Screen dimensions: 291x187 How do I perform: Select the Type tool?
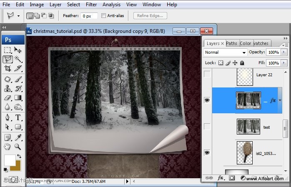point(18,117)
